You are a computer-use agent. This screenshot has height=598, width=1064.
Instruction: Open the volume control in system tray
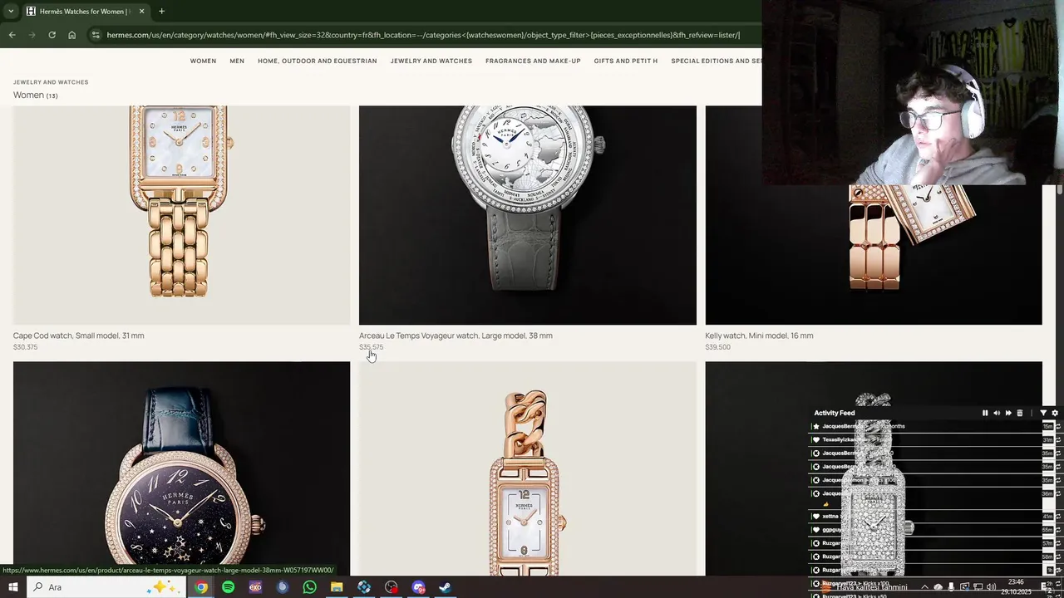(x=991, y=587)
